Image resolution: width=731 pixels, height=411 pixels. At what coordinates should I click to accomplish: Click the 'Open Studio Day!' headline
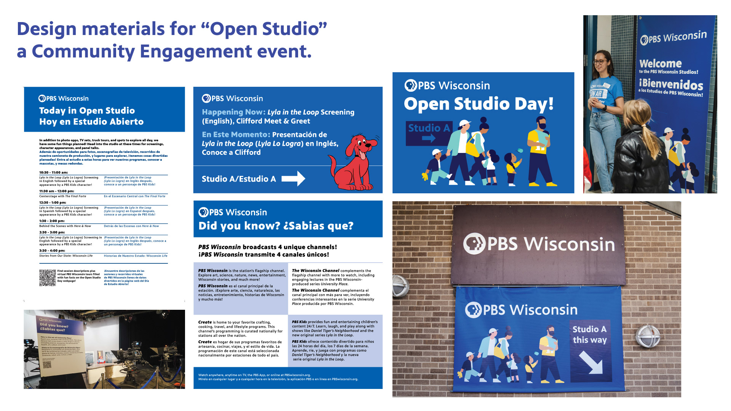[x=479, y=104]
